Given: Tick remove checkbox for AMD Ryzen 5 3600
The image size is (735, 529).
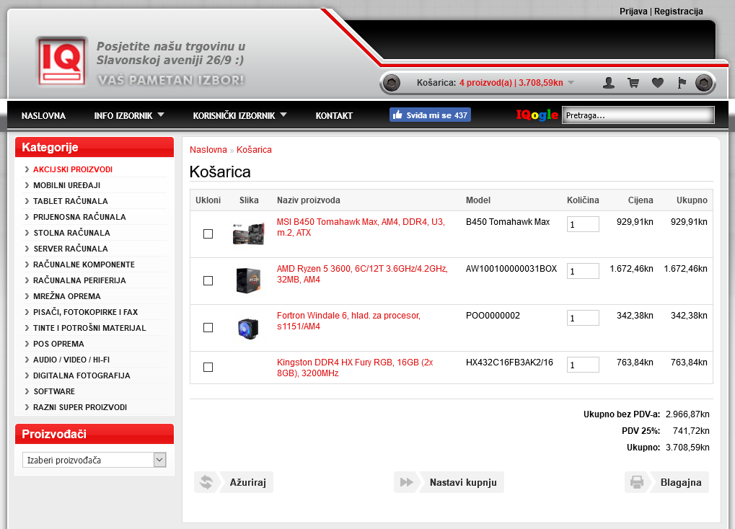Looking at the screenshot, I should point(208,280).
